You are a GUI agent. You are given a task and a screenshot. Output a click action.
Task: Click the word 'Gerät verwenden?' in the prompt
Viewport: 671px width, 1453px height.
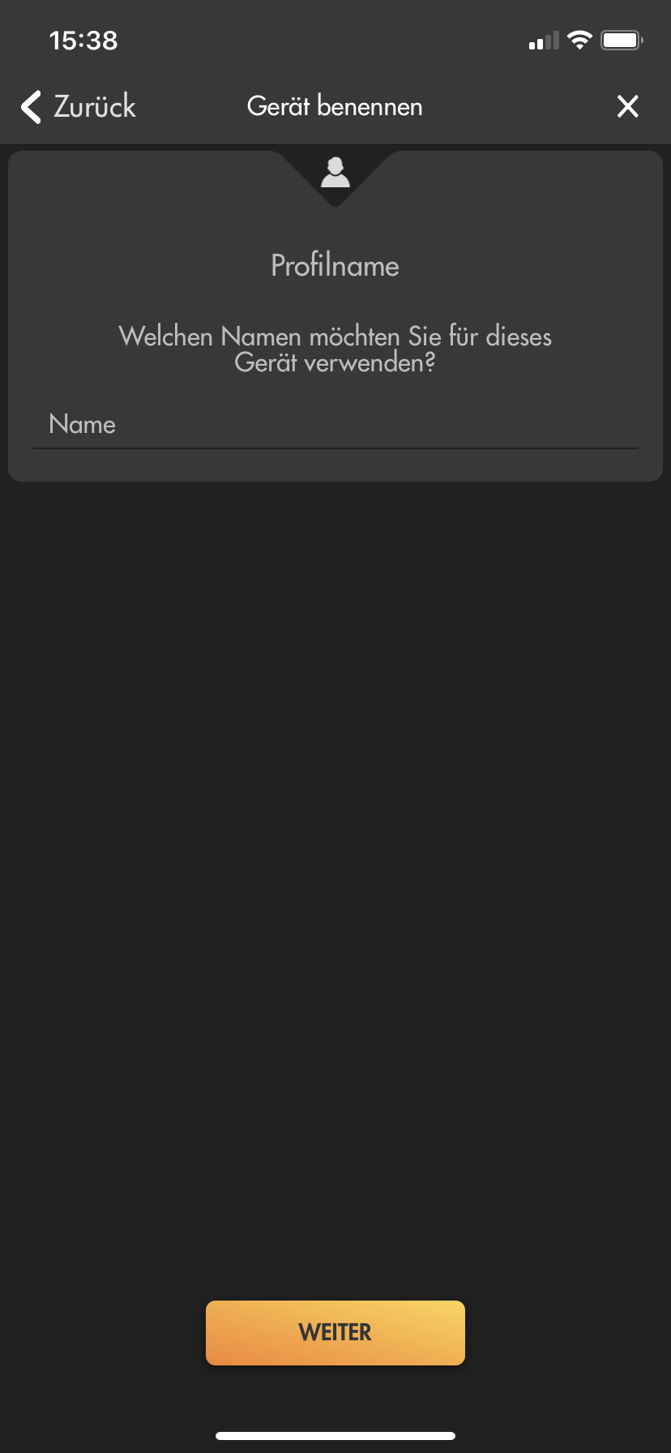click(x=335, y=363)
